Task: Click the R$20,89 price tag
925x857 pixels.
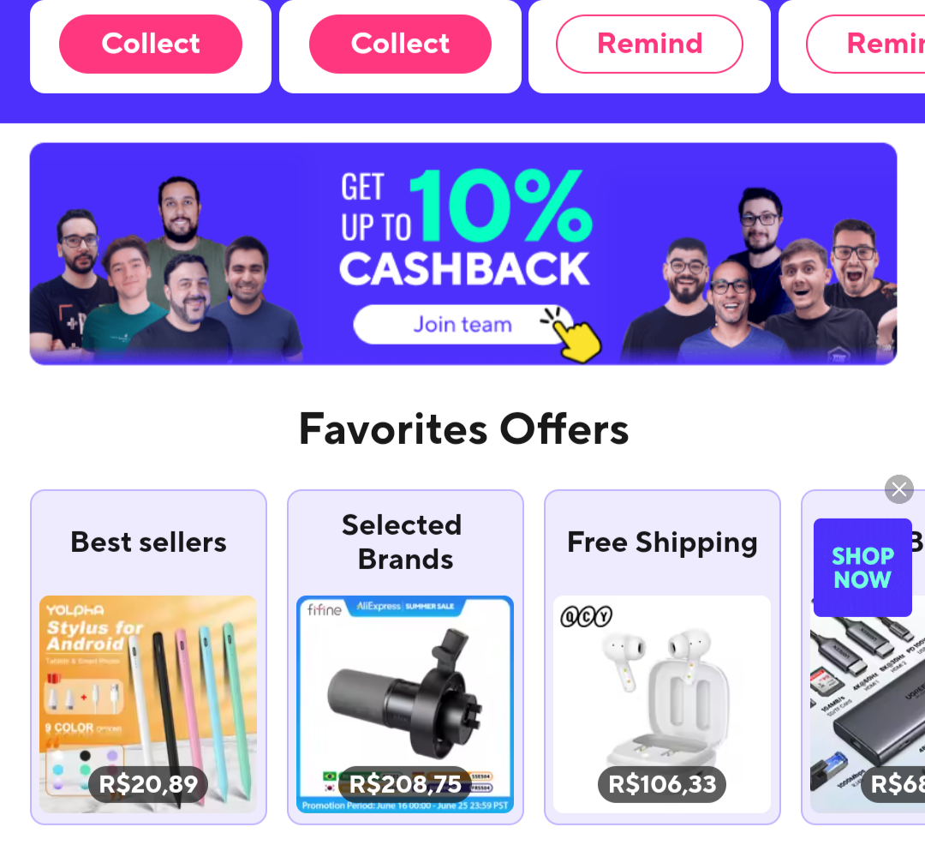Action: pyautogui.click(x=148, y=784)
